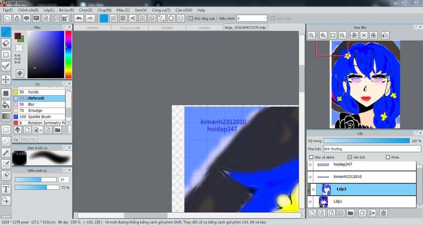Enable Bảo vệ alpha checkbox
The height and width of the screenshot is (225, 423).
tap(311, 157)
